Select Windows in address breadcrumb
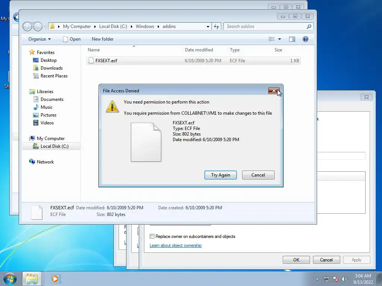 pos(145,26)
